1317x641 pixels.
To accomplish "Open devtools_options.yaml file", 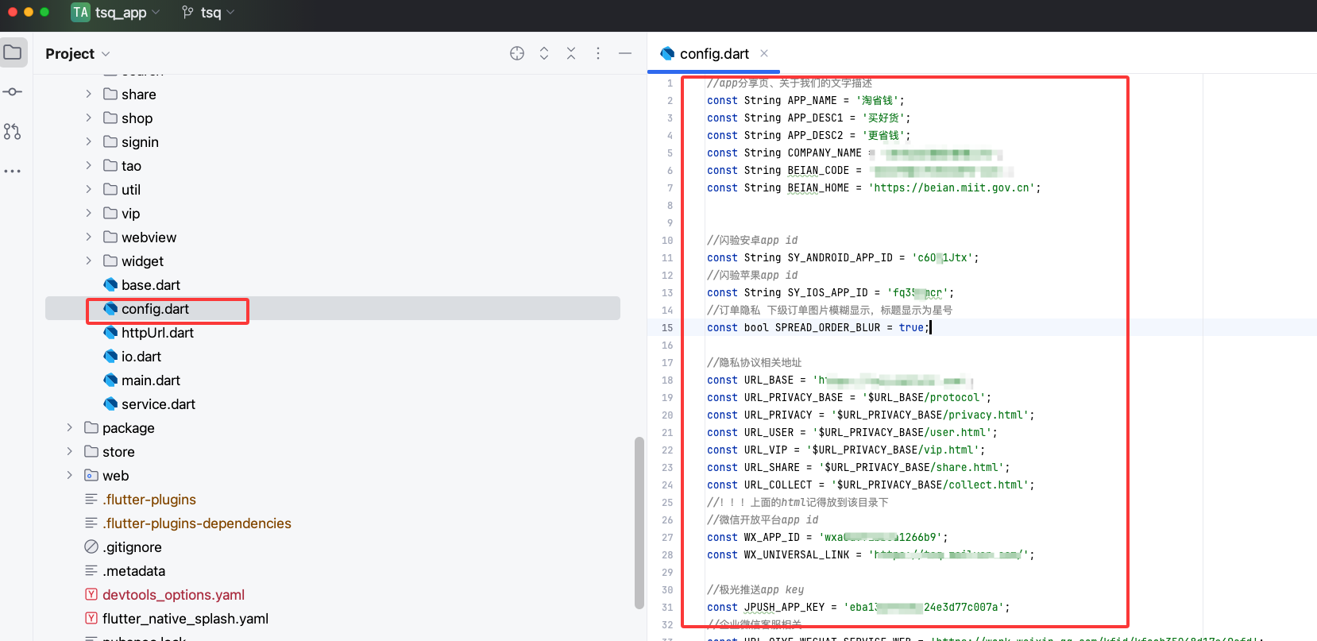I will [x=172, y=595].
